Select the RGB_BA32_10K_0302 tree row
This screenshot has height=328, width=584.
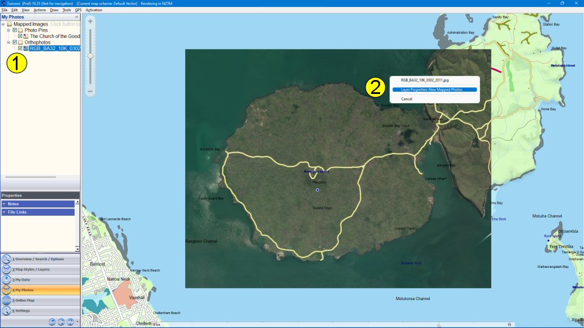click(55, 48)
